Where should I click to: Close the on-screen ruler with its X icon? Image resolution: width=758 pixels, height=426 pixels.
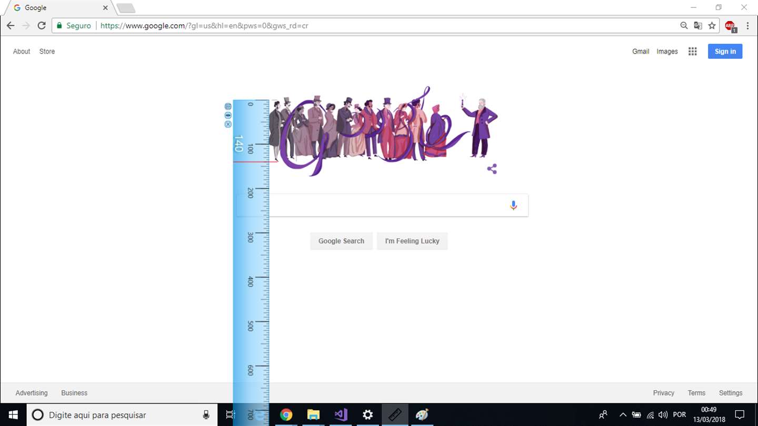click(228, 124)
